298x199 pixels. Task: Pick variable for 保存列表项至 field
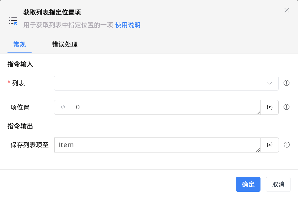[x=270, y=145]
